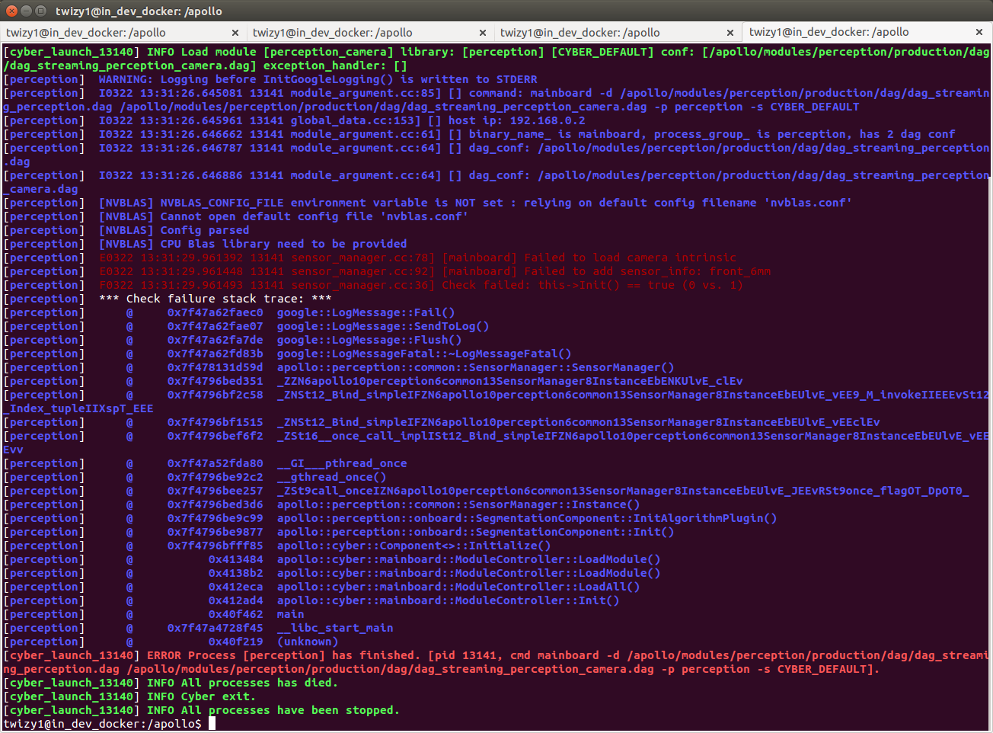
Task: Click '*** Check failure stack trace: ***' text
Action: click(216, 299)
